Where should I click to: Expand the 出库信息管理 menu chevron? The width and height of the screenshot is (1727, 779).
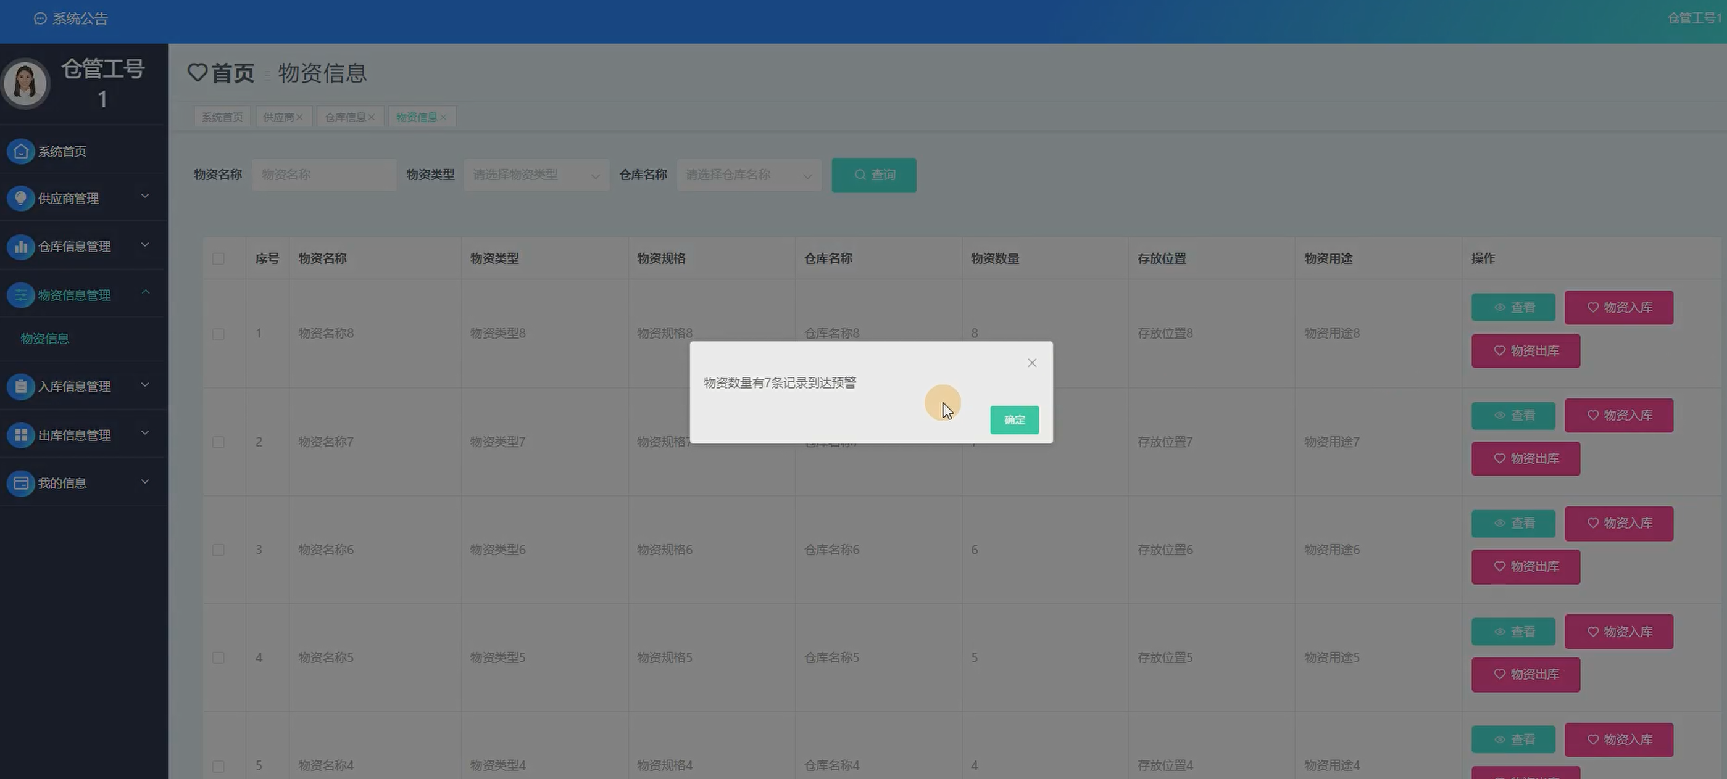click(x=145, y=433)
